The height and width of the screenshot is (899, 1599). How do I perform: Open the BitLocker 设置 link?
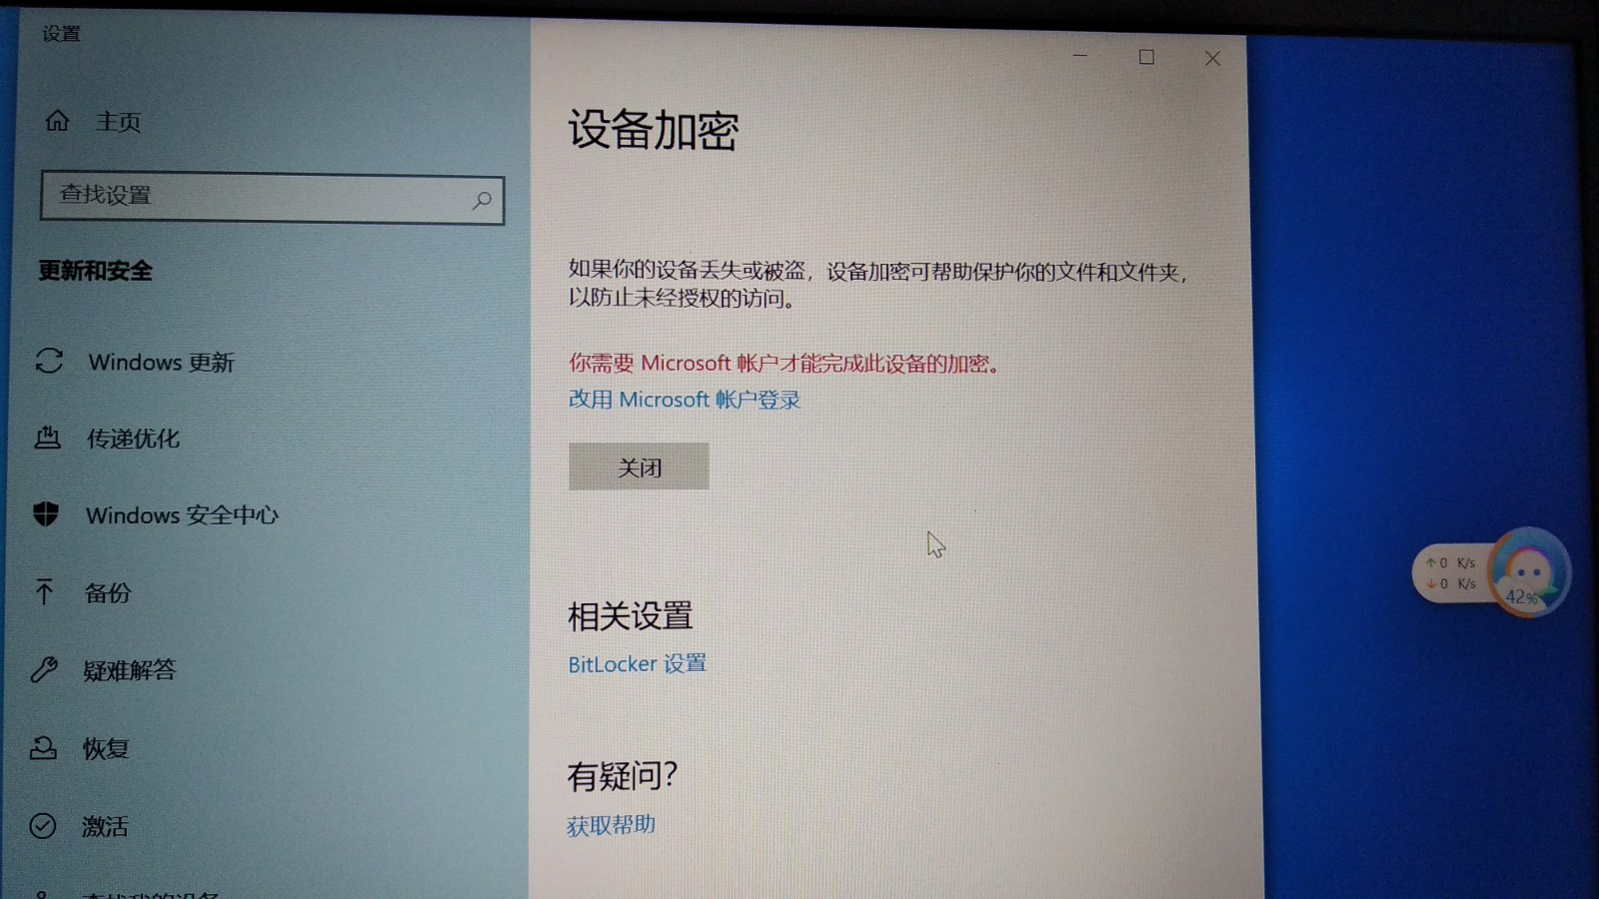click(x=637, y=663)
